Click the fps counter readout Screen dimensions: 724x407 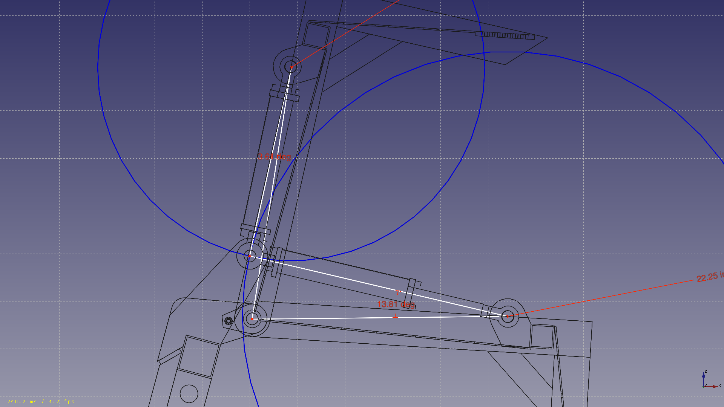tap(41, 401)
